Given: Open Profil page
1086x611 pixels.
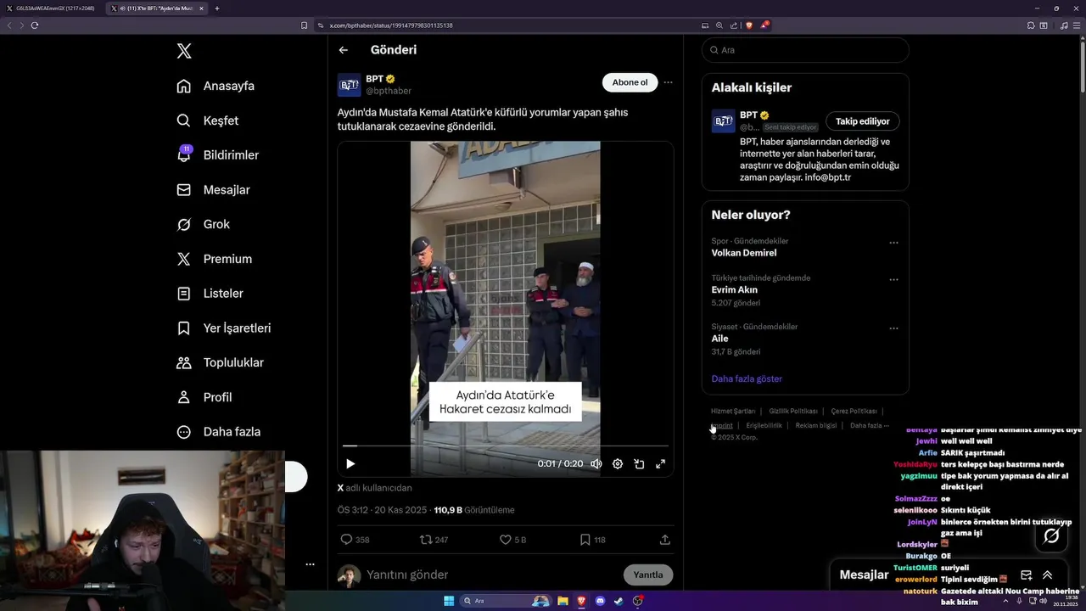Looking at the screenshot, I should coord(204,397).
